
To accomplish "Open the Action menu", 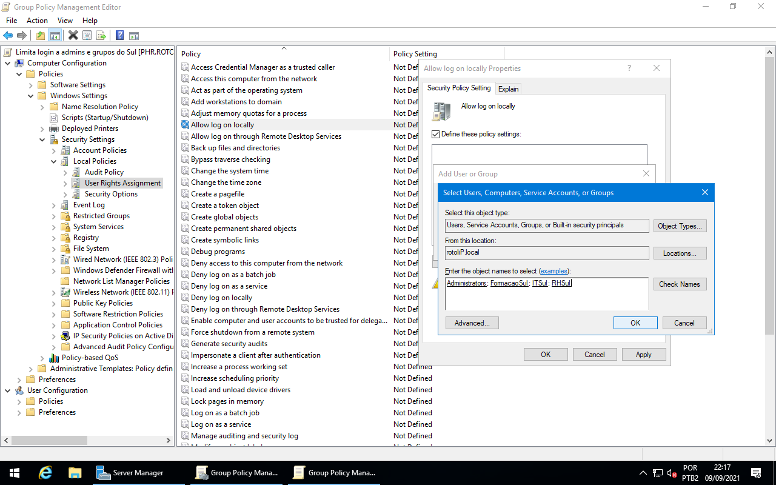I will click(37, 20).
